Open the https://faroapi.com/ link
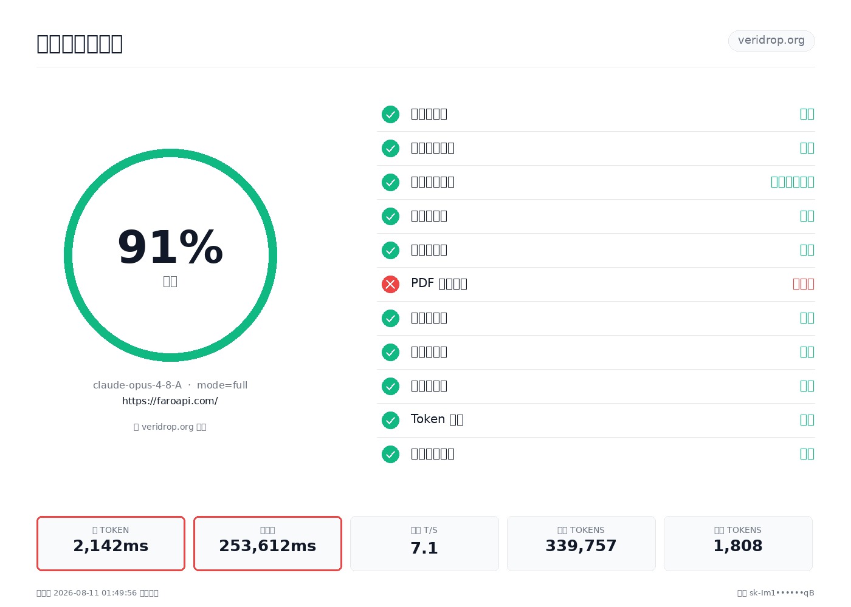Image resolution: width=851 pixels, height=607 pixels. [170, 401]
